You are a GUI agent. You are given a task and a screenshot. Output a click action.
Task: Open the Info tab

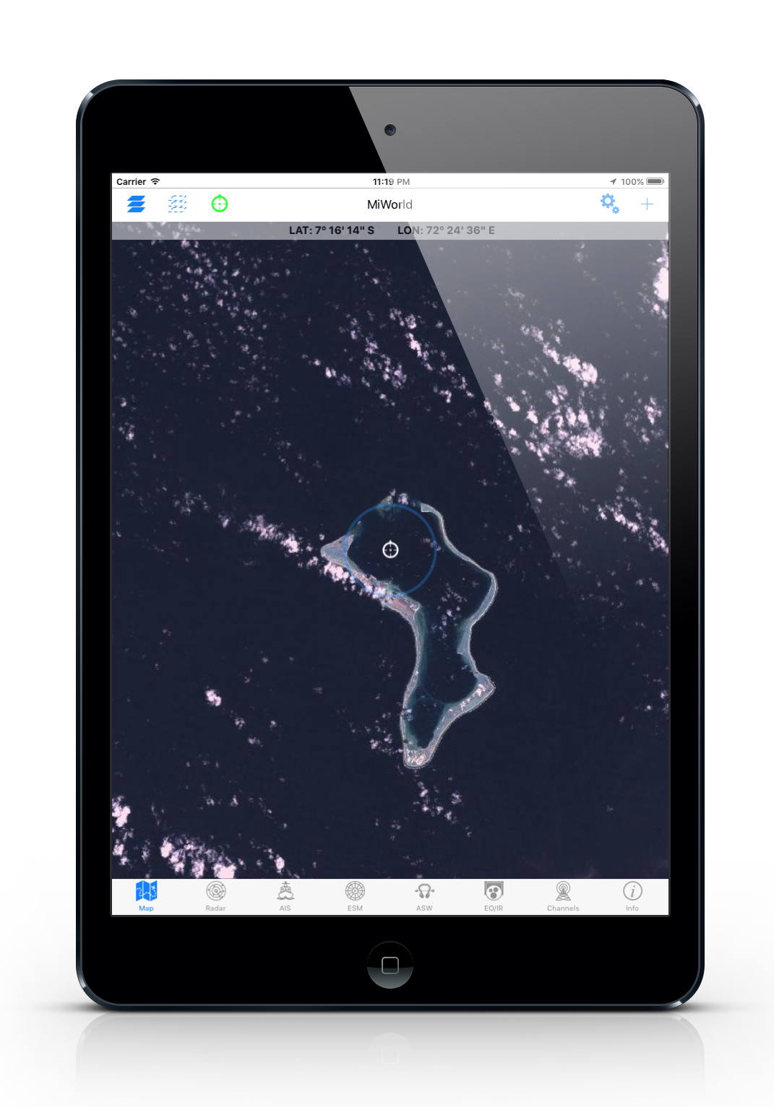pyautogui.click(x=632, y=896)
